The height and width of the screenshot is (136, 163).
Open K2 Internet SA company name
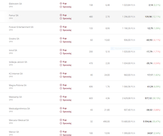pyautogui.click(x=16, y=74)
